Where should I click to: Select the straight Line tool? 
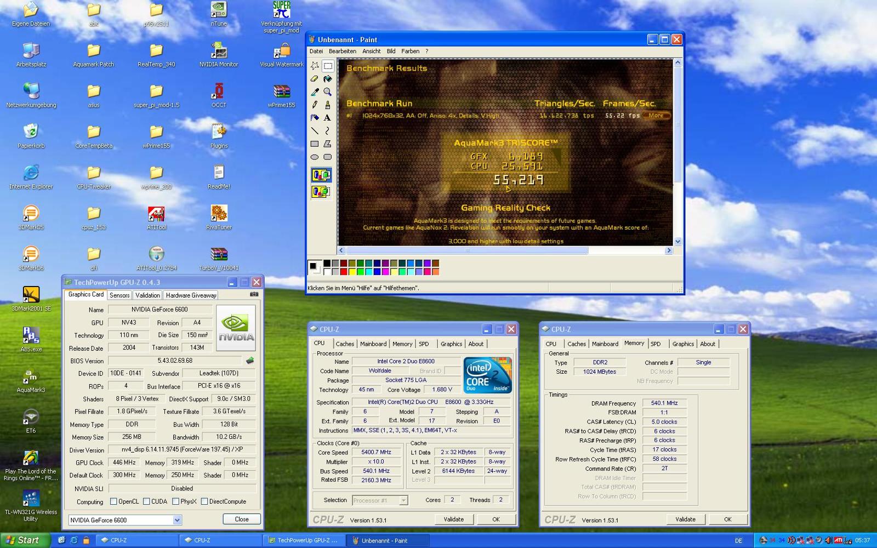coord(315,130)
